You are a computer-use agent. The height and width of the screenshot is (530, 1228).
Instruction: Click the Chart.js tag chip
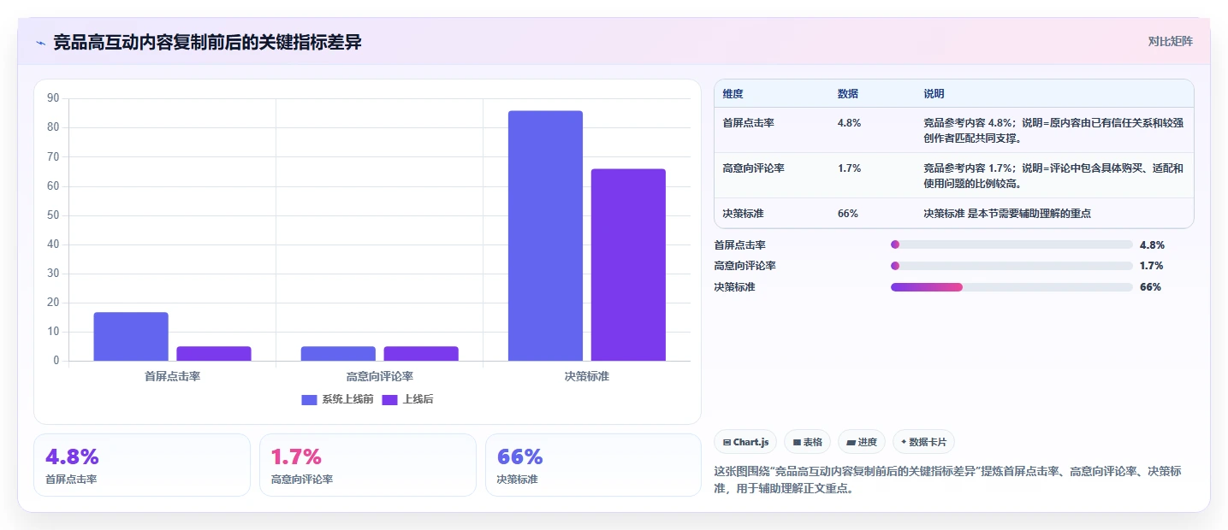745,442
